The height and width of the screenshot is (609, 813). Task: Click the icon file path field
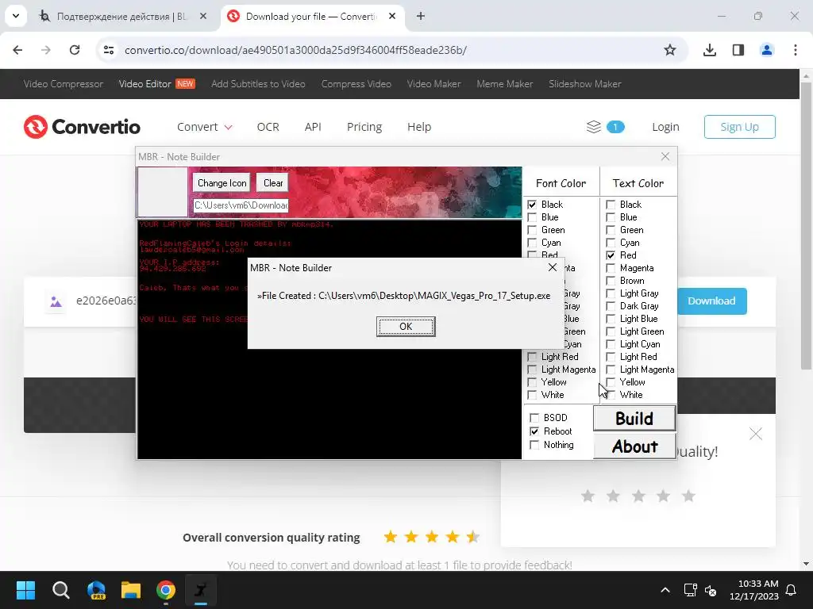coord(241,205)
